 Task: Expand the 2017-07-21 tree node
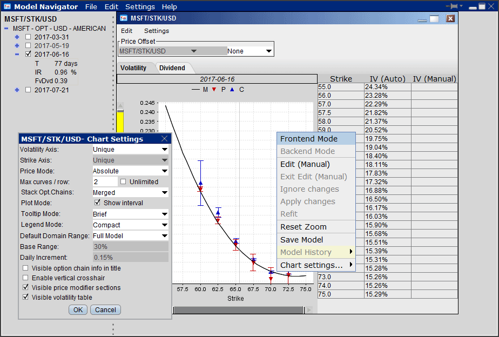[x=17, y=90]
